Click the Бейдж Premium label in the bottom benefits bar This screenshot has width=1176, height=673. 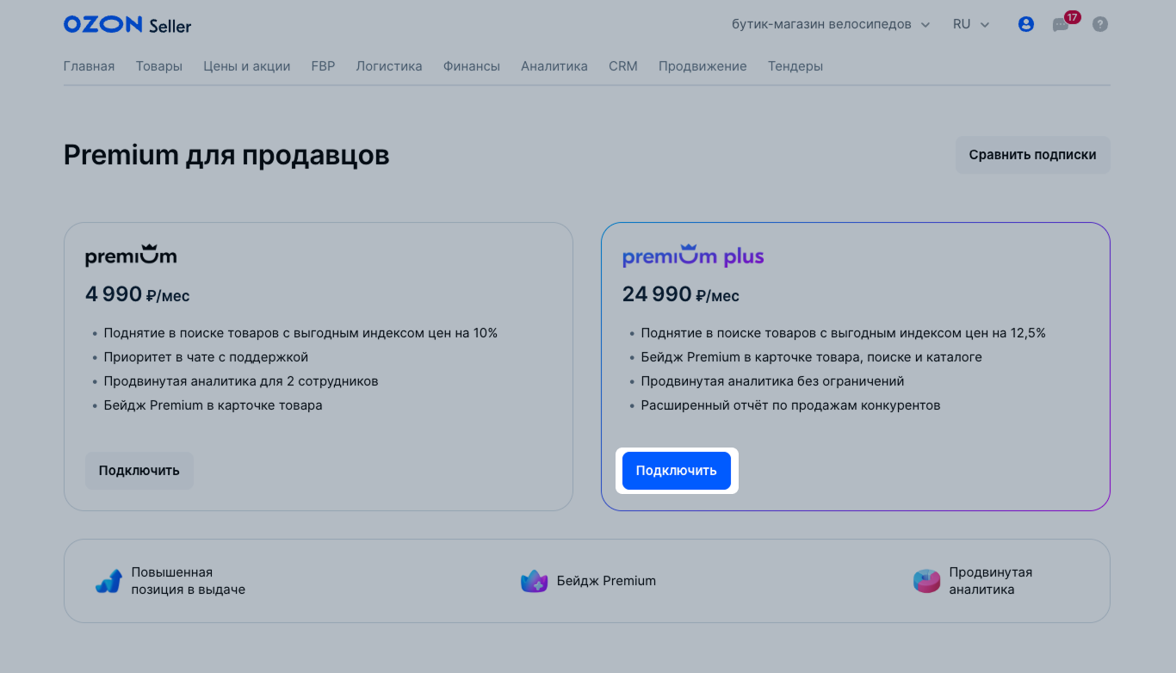click(x=606, y=581)
